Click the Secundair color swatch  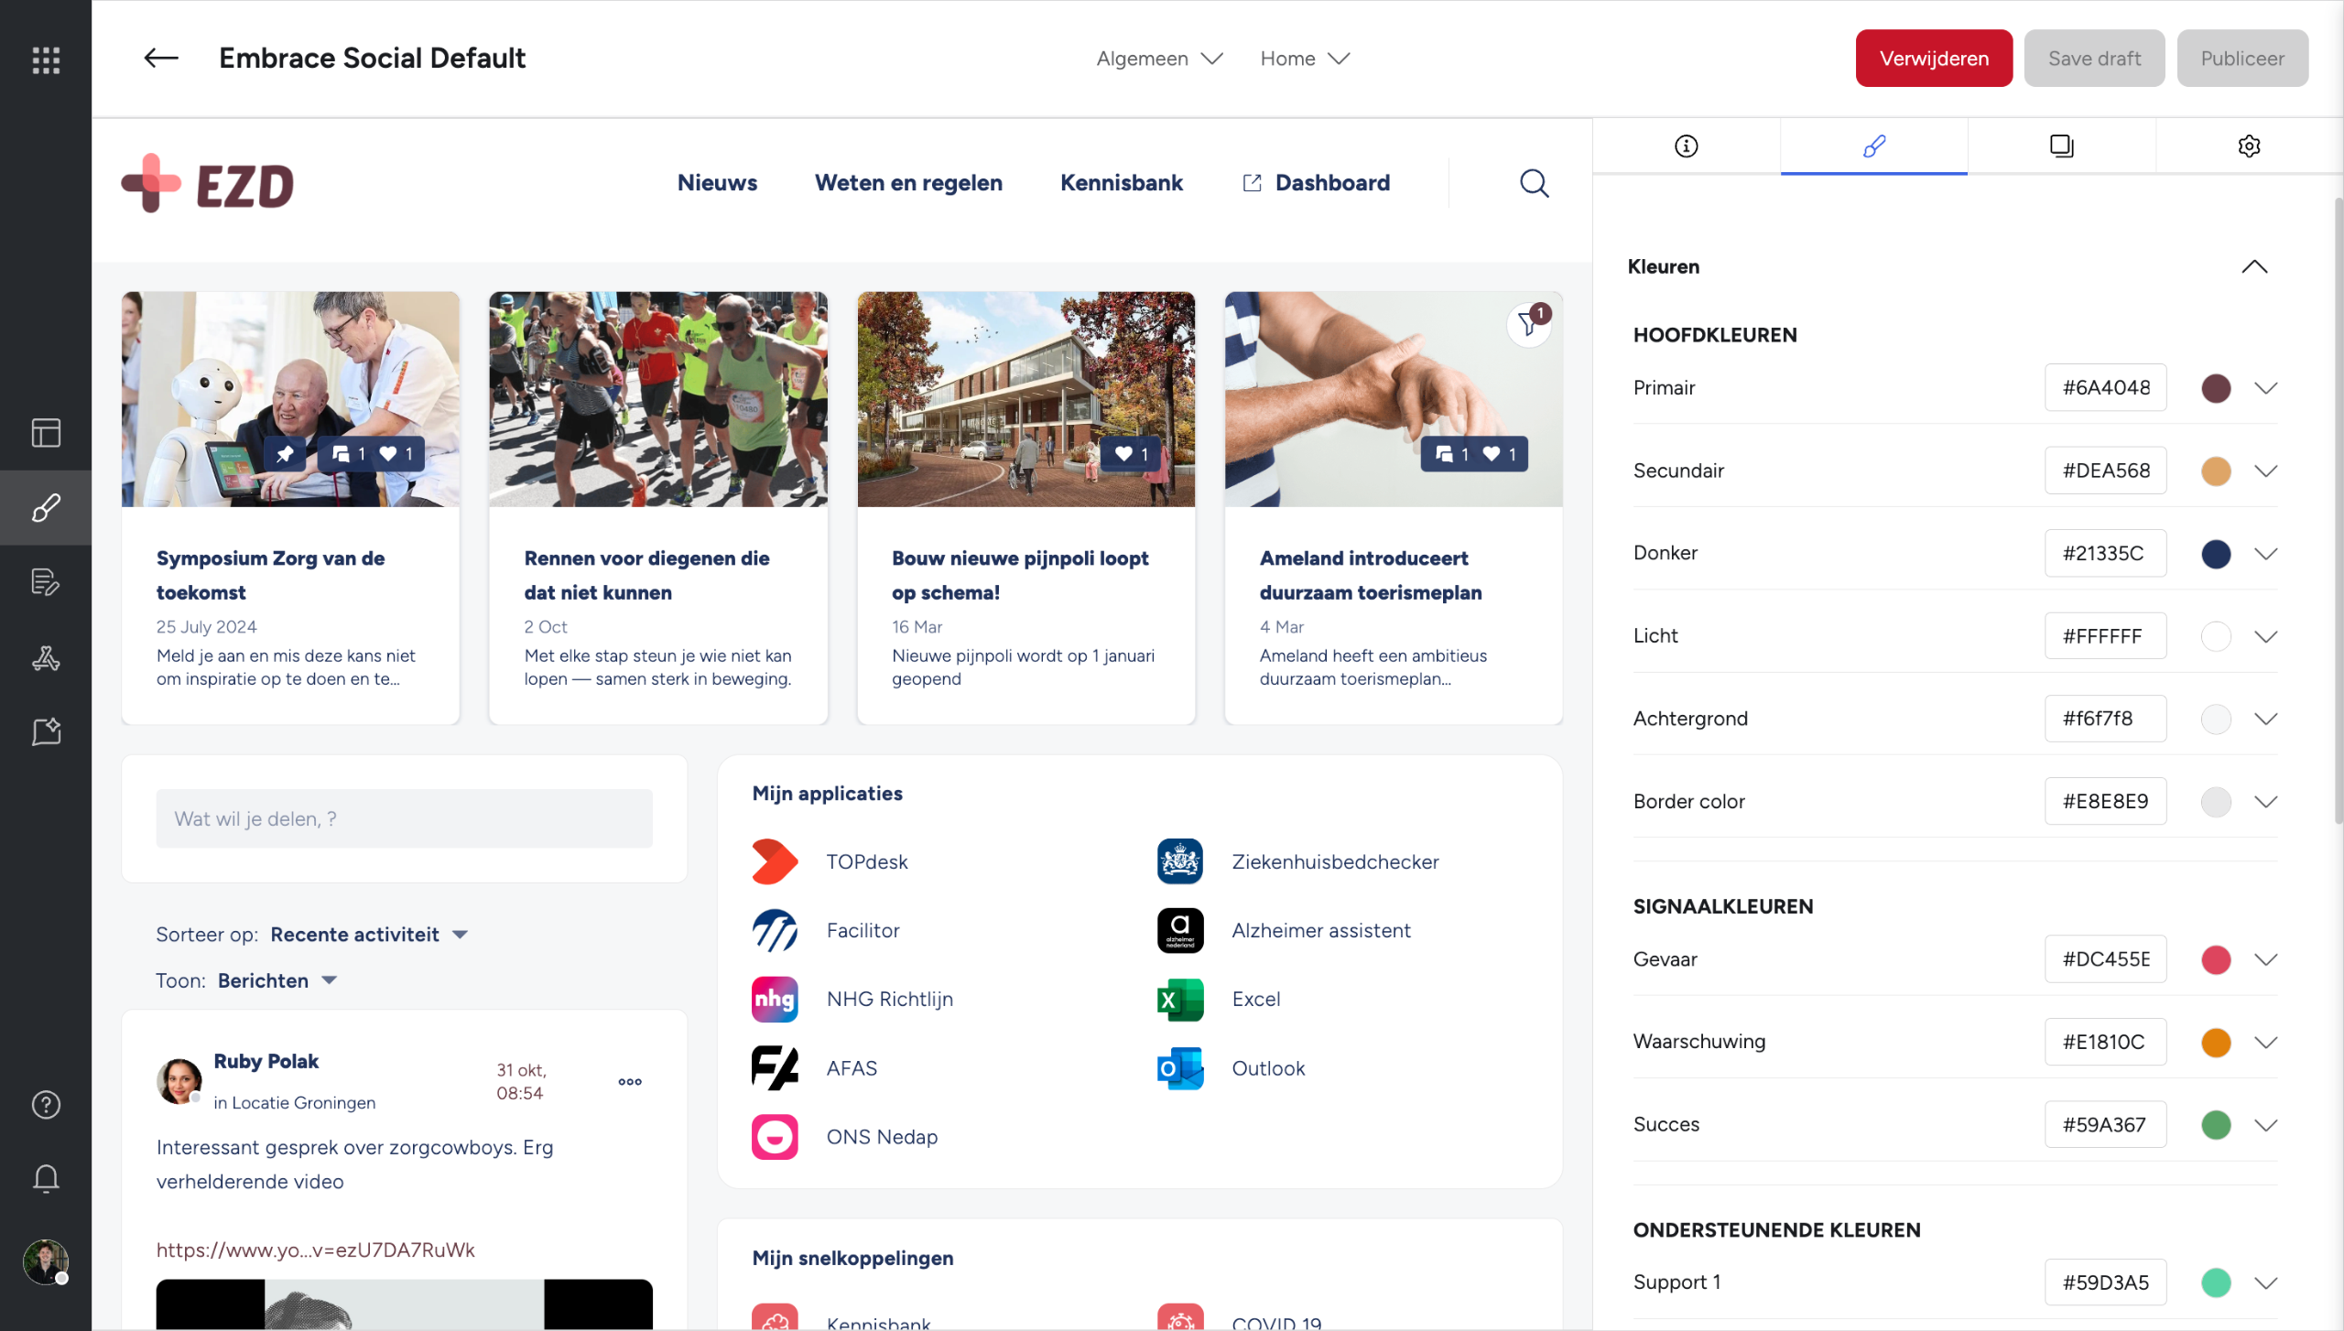[2216, 471]
